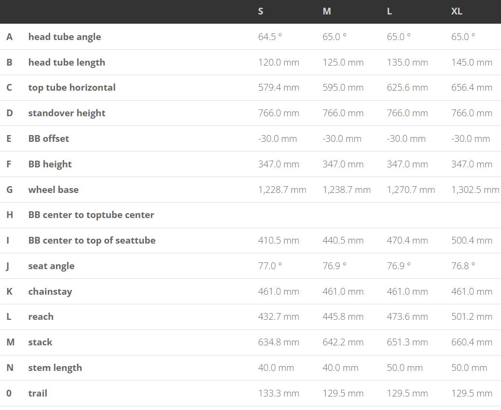
Task: Click the stem length row label
Action: coord(55,368)
